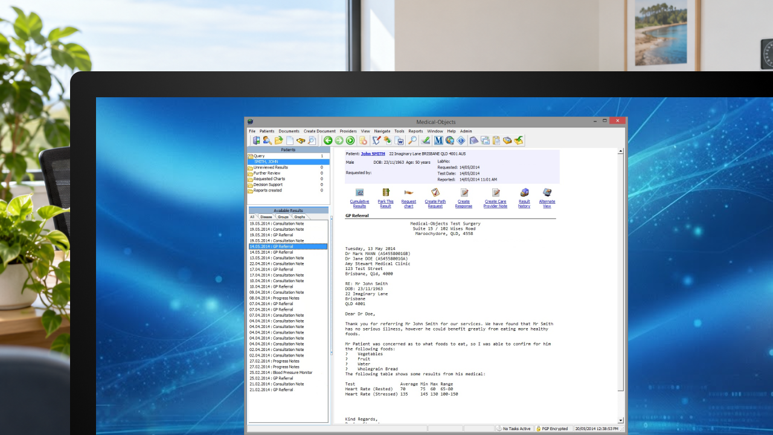Click the open folder toolbar icon

[279, 141]
